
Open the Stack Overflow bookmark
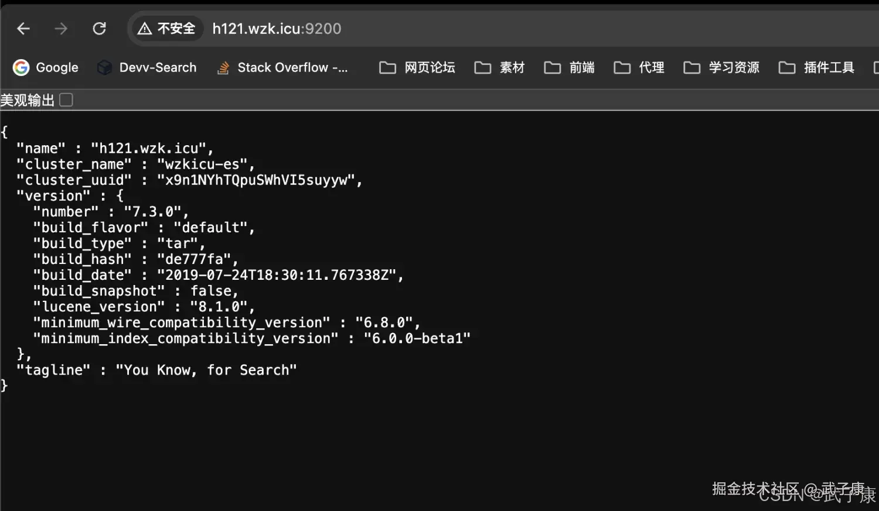tap(282, 68)
